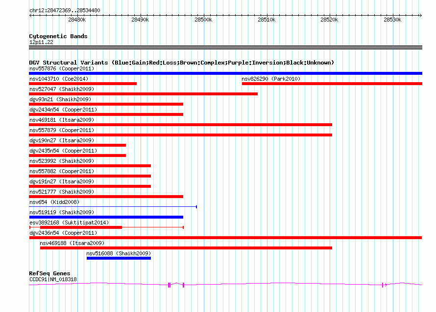Click the dgv93n21 (Shaikh2009) label

pos(60,99)
